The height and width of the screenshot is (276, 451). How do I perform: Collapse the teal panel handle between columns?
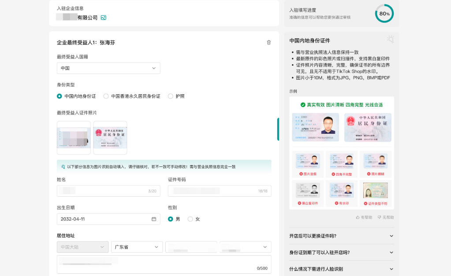(279, 130)
